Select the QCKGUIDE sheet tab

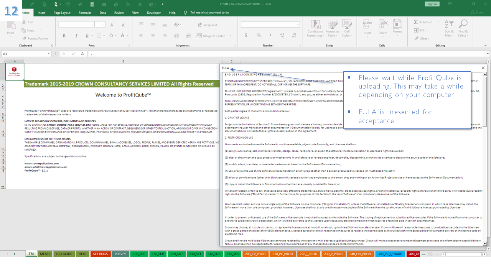[64, 254]
